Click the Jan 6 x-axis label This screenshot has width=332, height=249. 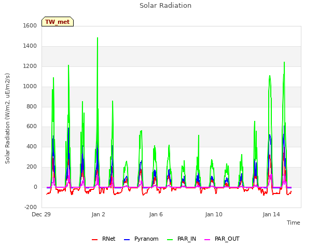pos(156,214)
